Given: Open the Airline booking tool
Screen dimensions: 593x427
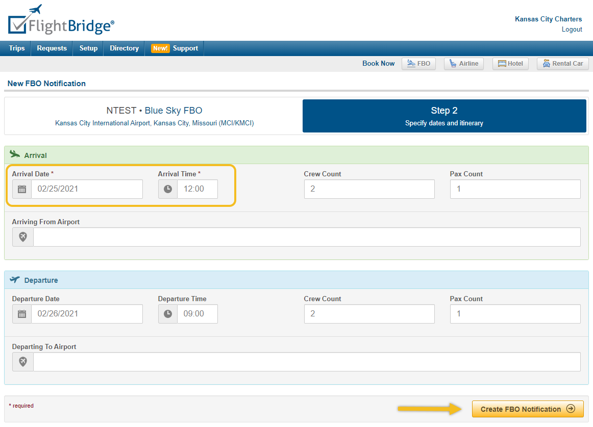Looking at the screenshot, I should click(463, 63).
